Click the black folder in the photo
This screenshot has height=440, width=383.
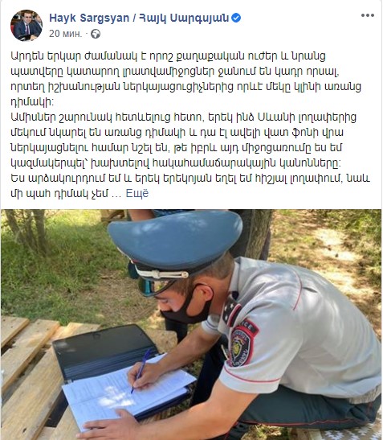click(105, 352)
